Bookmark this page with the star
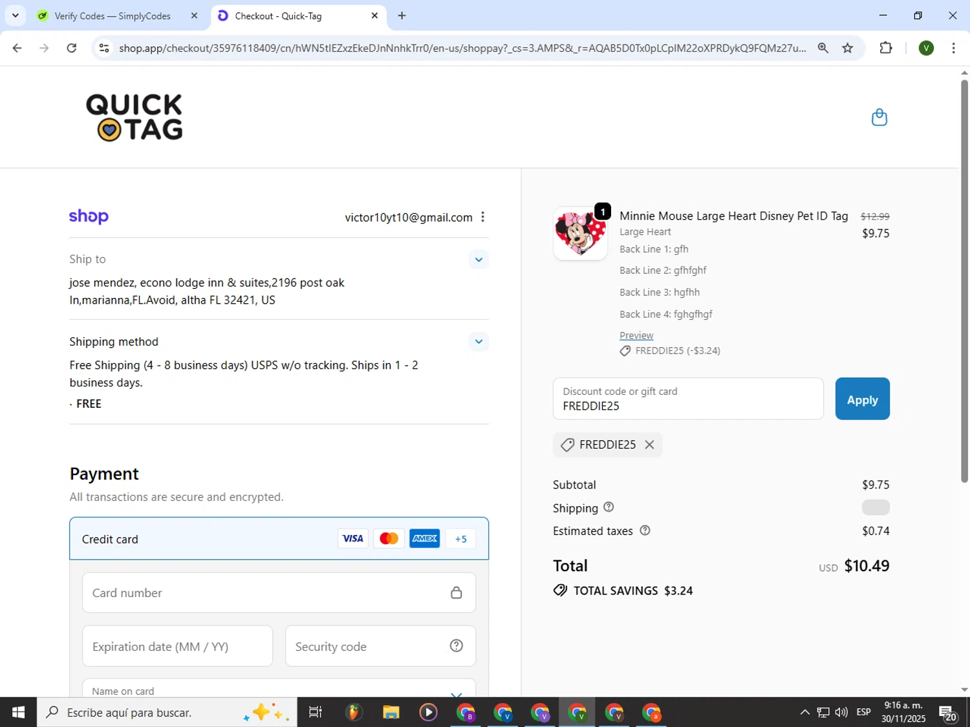This screenshot has width=970, height=727. pos(847,48)
